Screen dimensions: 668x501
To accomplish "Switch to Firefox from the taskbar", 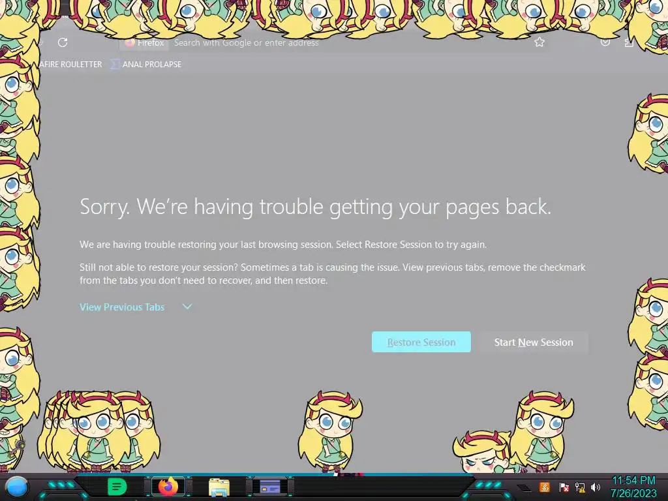I will (169, 487).
